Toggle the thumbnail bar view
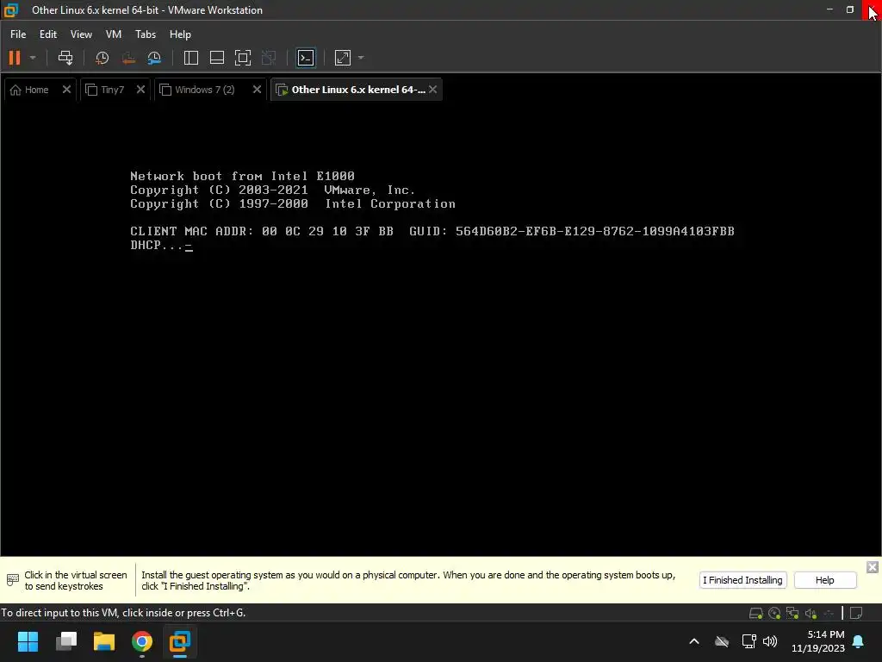 pyautogui.click(x=216, y=58)
